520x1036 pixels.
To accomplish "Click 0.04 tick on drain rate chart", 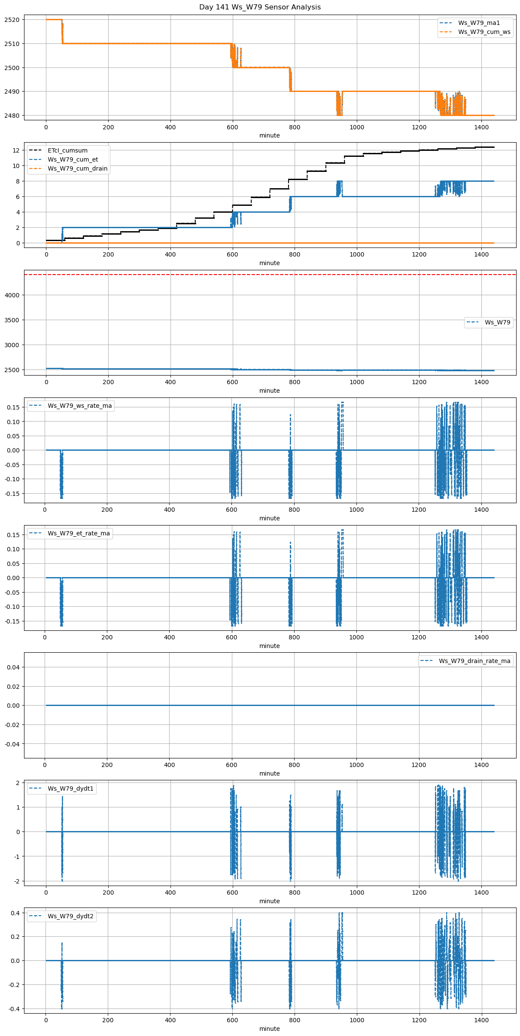I will (13, 667).
